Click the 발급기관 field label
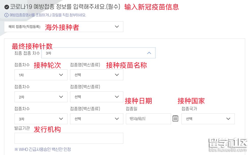 (22, 128)
